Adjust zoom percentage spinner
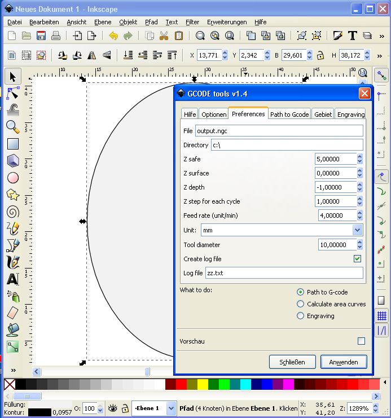The image size is (391, 418). click(x=376, y=408)
